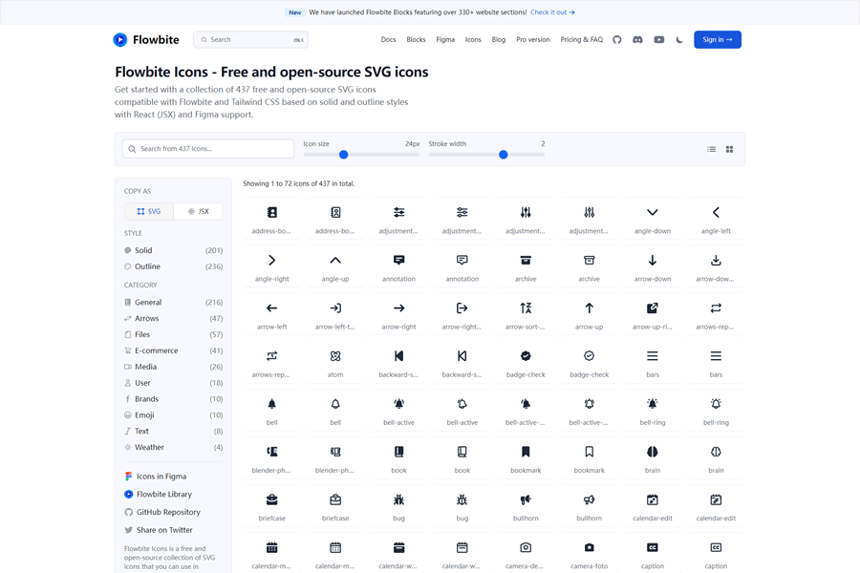The height and width of the screenshot is (573, 860).
Task: Pick the atom icon from the grid
Action: point(335,357)
